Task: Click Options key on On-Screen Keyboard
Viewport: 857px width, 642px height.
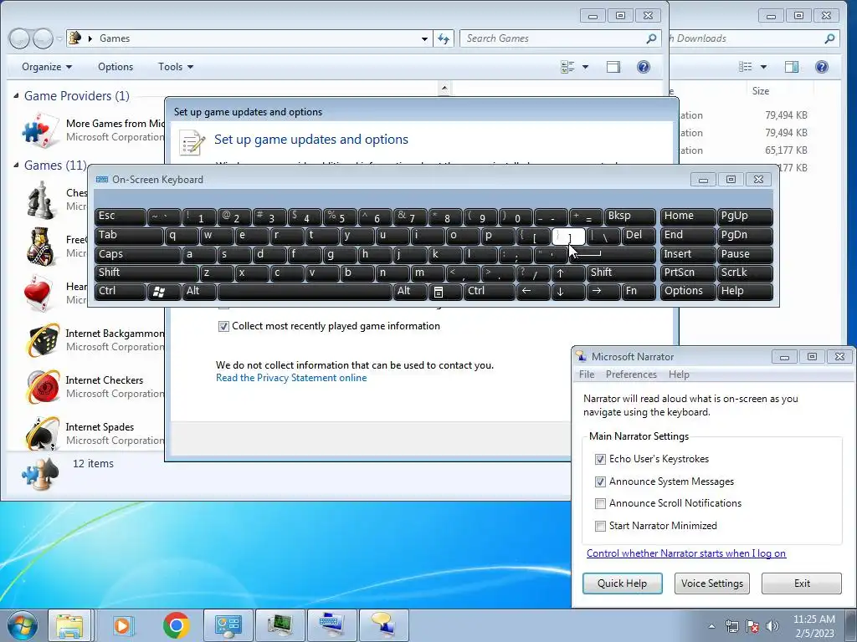Action: (x=688, y=292)
